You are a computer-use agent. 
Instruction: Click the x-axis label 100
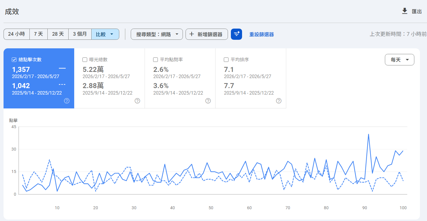pos(403,208)
